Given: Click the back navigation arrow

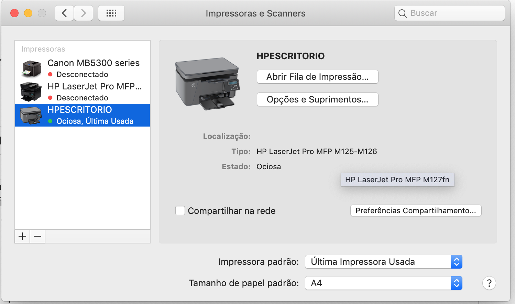Looking at the screenshot, I should coord(64,13).
